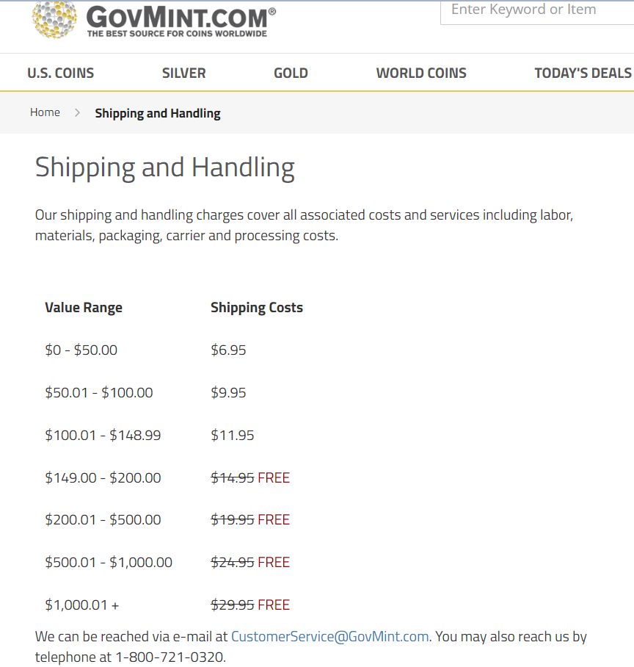Open the Today's Deals menu
This screenshot has width=634, height=667.
[x=583, y=73]
